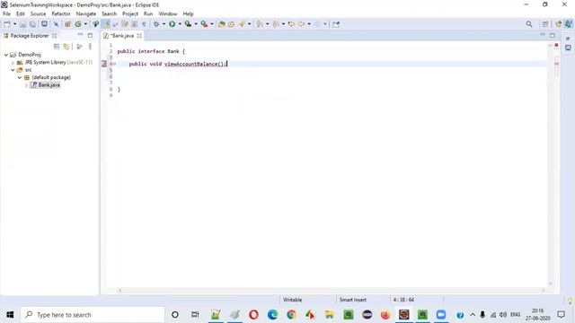This screenshot has width=575, height=323.
Task: Open Package Explorer View Menu dots
Action: (x=90, y=47)
